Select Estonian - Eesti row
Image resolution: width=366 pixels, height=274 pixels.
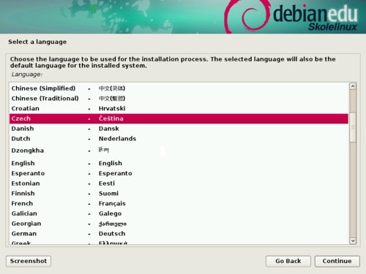[179, 183]
